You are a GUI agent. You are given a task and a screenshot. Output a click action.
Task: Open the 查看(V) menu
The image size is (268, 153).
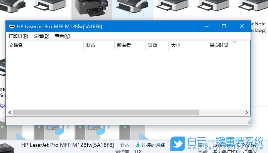click(x=63, y=36)
